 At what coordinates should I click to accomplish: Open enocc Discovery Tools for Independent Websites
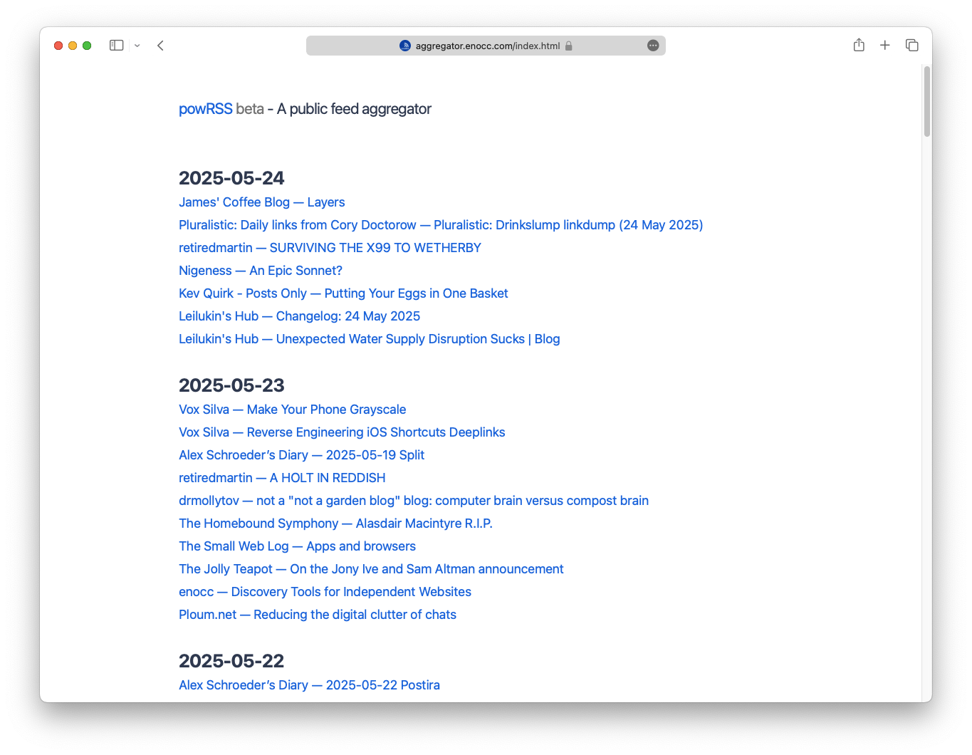tap(325, 592)
